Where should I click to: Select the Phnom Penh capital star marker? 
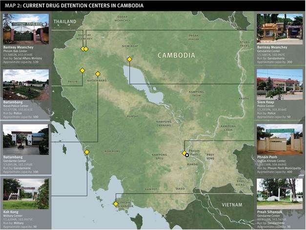(x=187, y=155)
